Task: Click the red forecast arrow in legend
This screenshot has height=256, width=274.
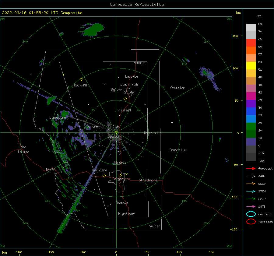Action: [251, 168]
